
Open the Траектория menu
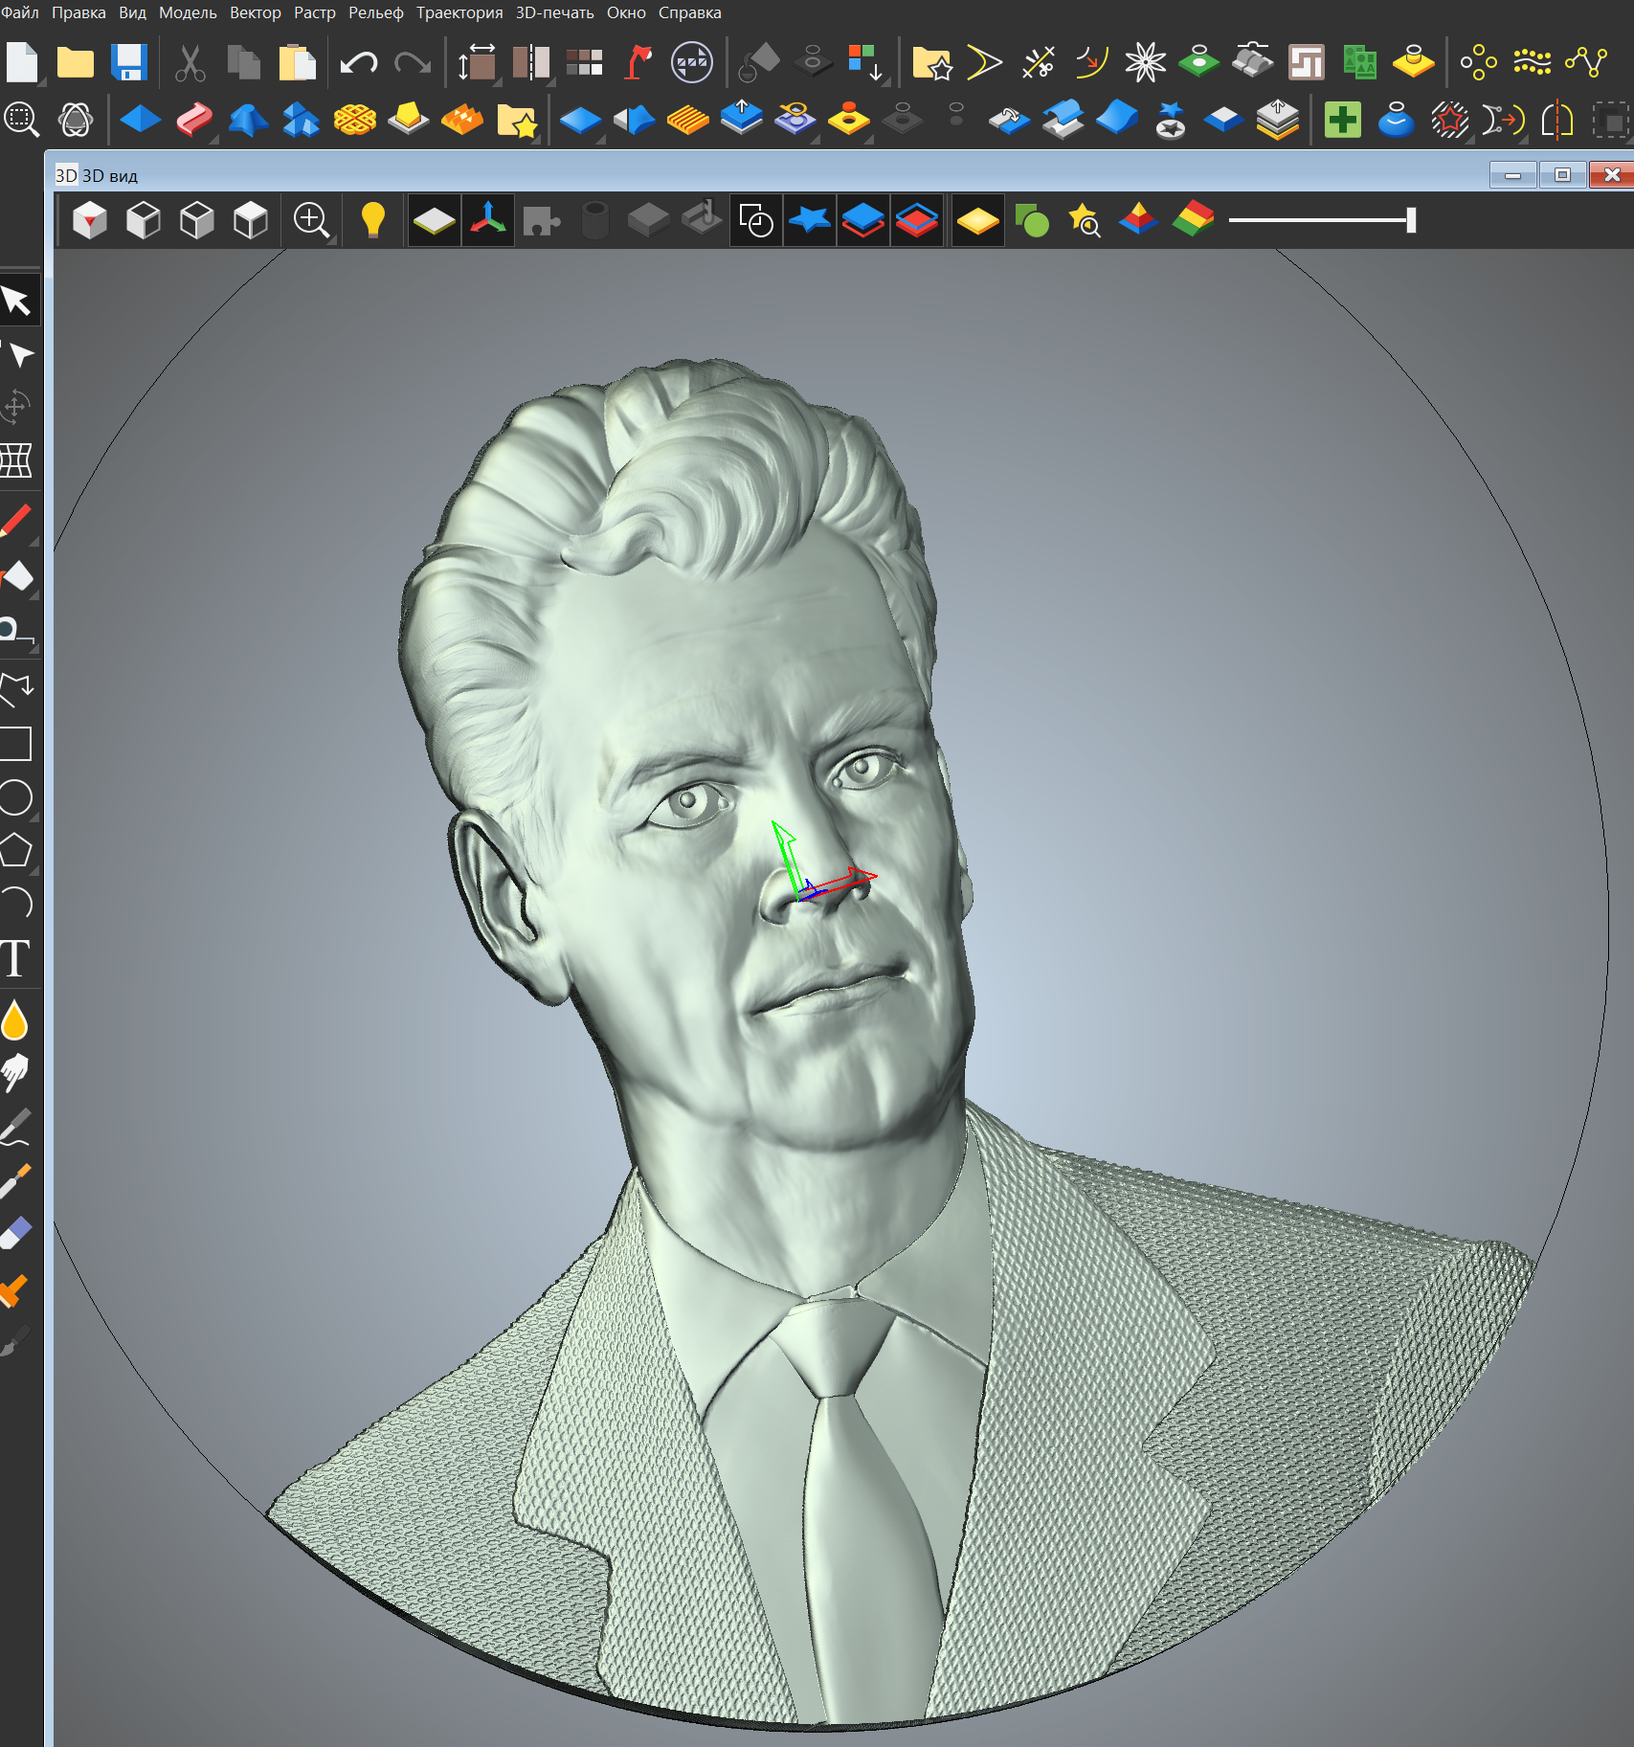coord(459,12)
